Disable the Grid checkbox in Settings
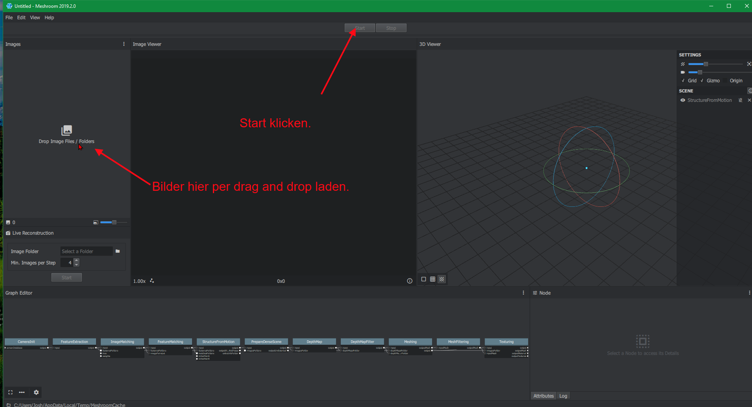The width and height of the screenshot is (752, 407). point(683,81)
